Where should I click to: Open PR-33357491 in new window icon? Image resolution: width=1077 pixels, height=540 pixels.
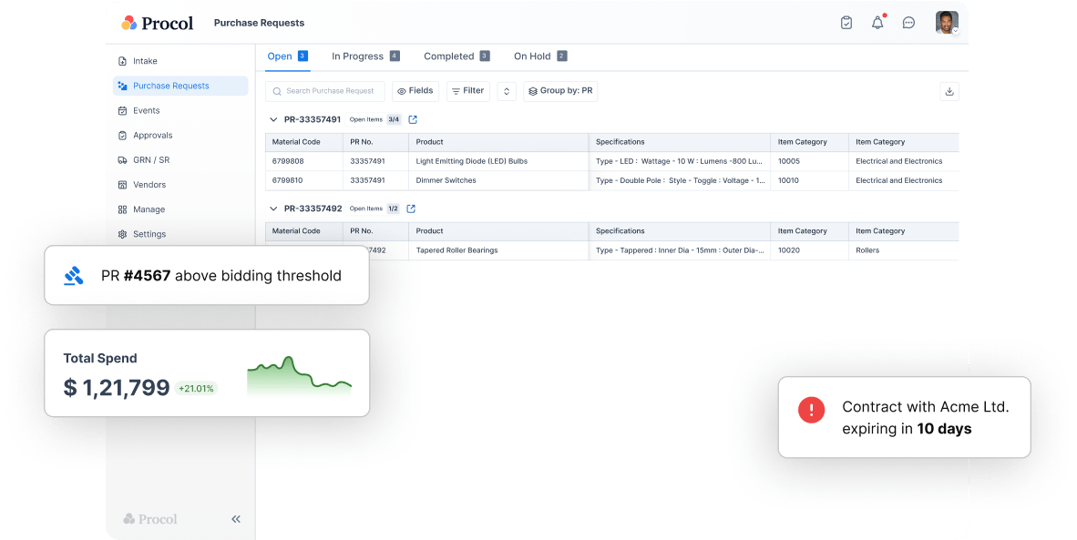pos(413,119)
